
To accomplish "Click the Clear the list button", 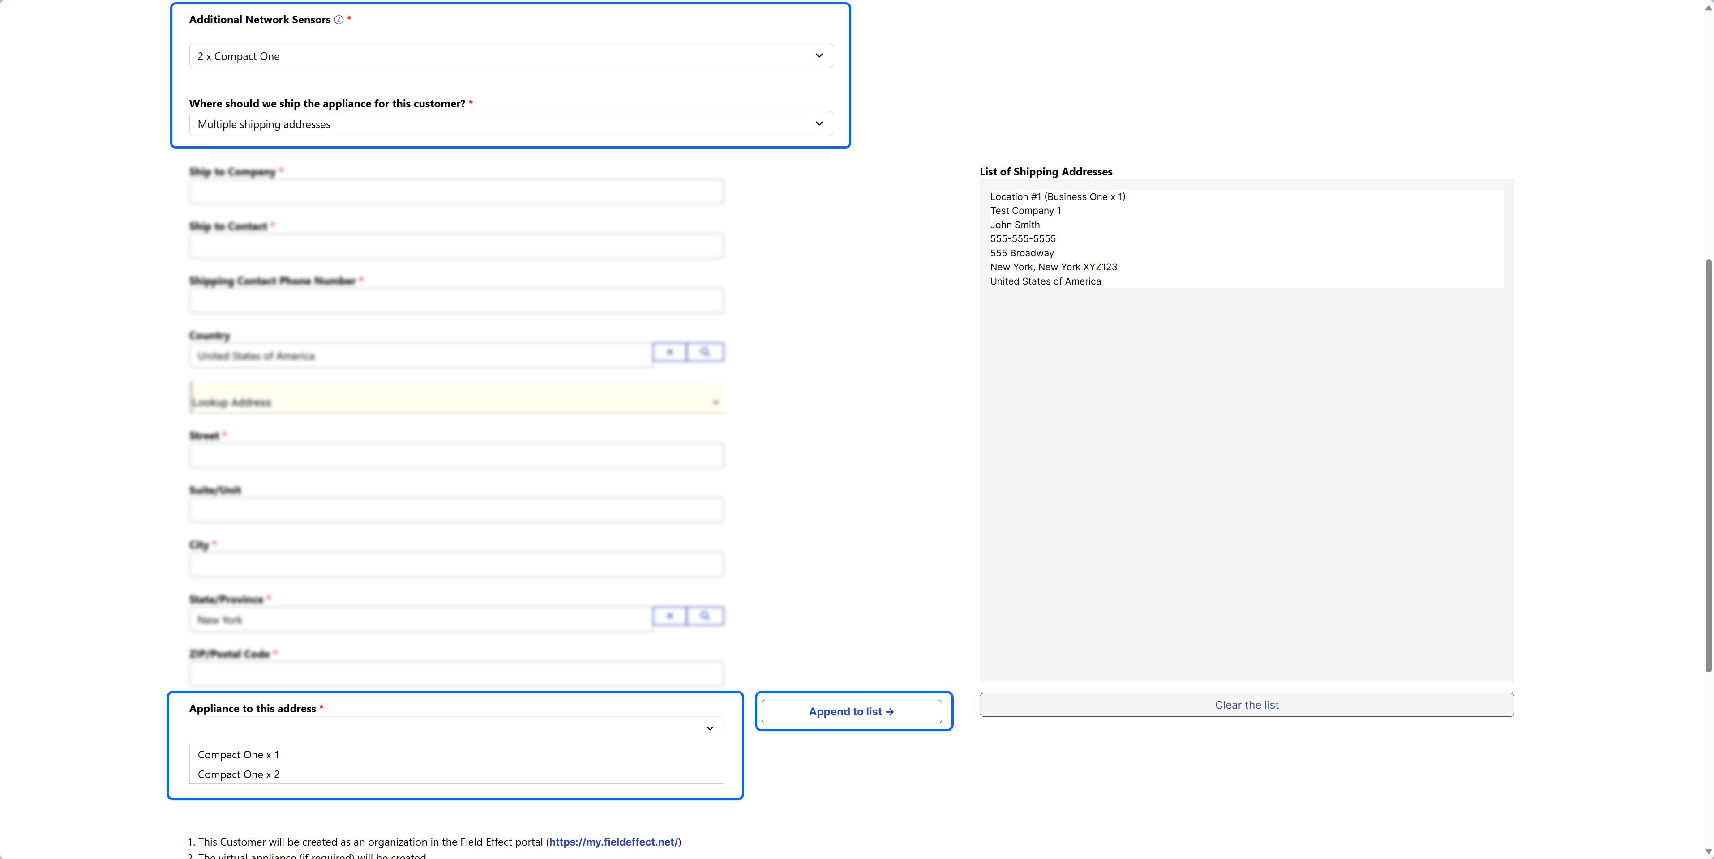I will point(1246,705).
